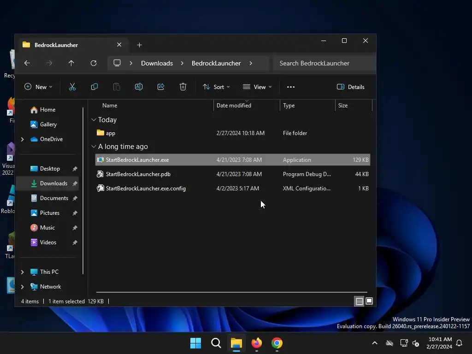
Task: Click the Share icon in toolbar
Action: (x=161, y=87)
